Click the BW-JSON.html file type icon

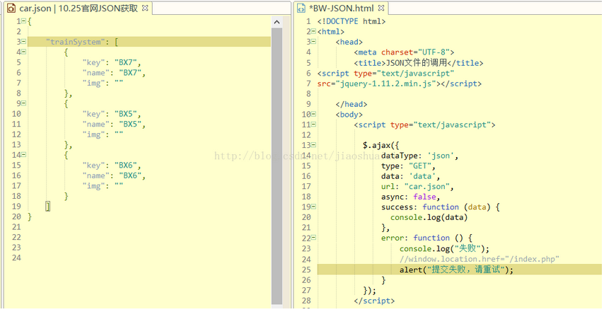[301, 8]
